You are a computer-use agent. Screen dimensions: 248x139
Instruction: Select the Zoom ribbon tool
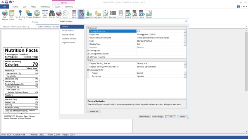click(x=135, y=14)
